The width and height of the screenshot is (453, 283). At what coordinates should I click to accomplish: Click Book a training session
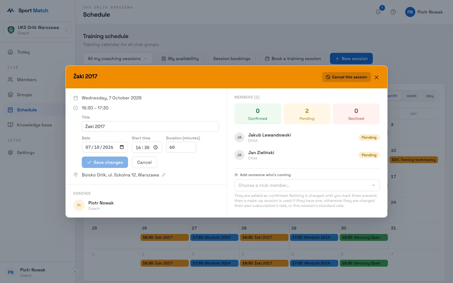pos(293,58)
